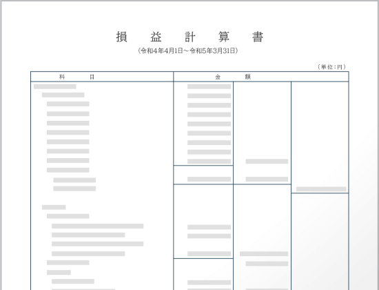
Task: Select the date range 令和4年4月1日～令和5年3月31日
Action: tap(188, 50)
